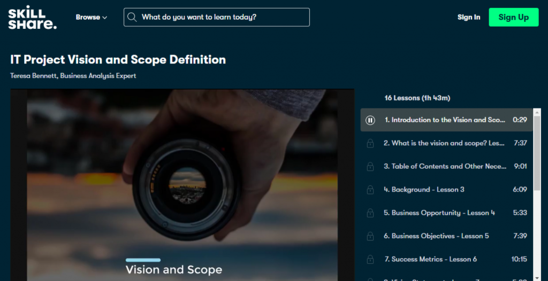Click the search magnifier icon

(132, 17)
